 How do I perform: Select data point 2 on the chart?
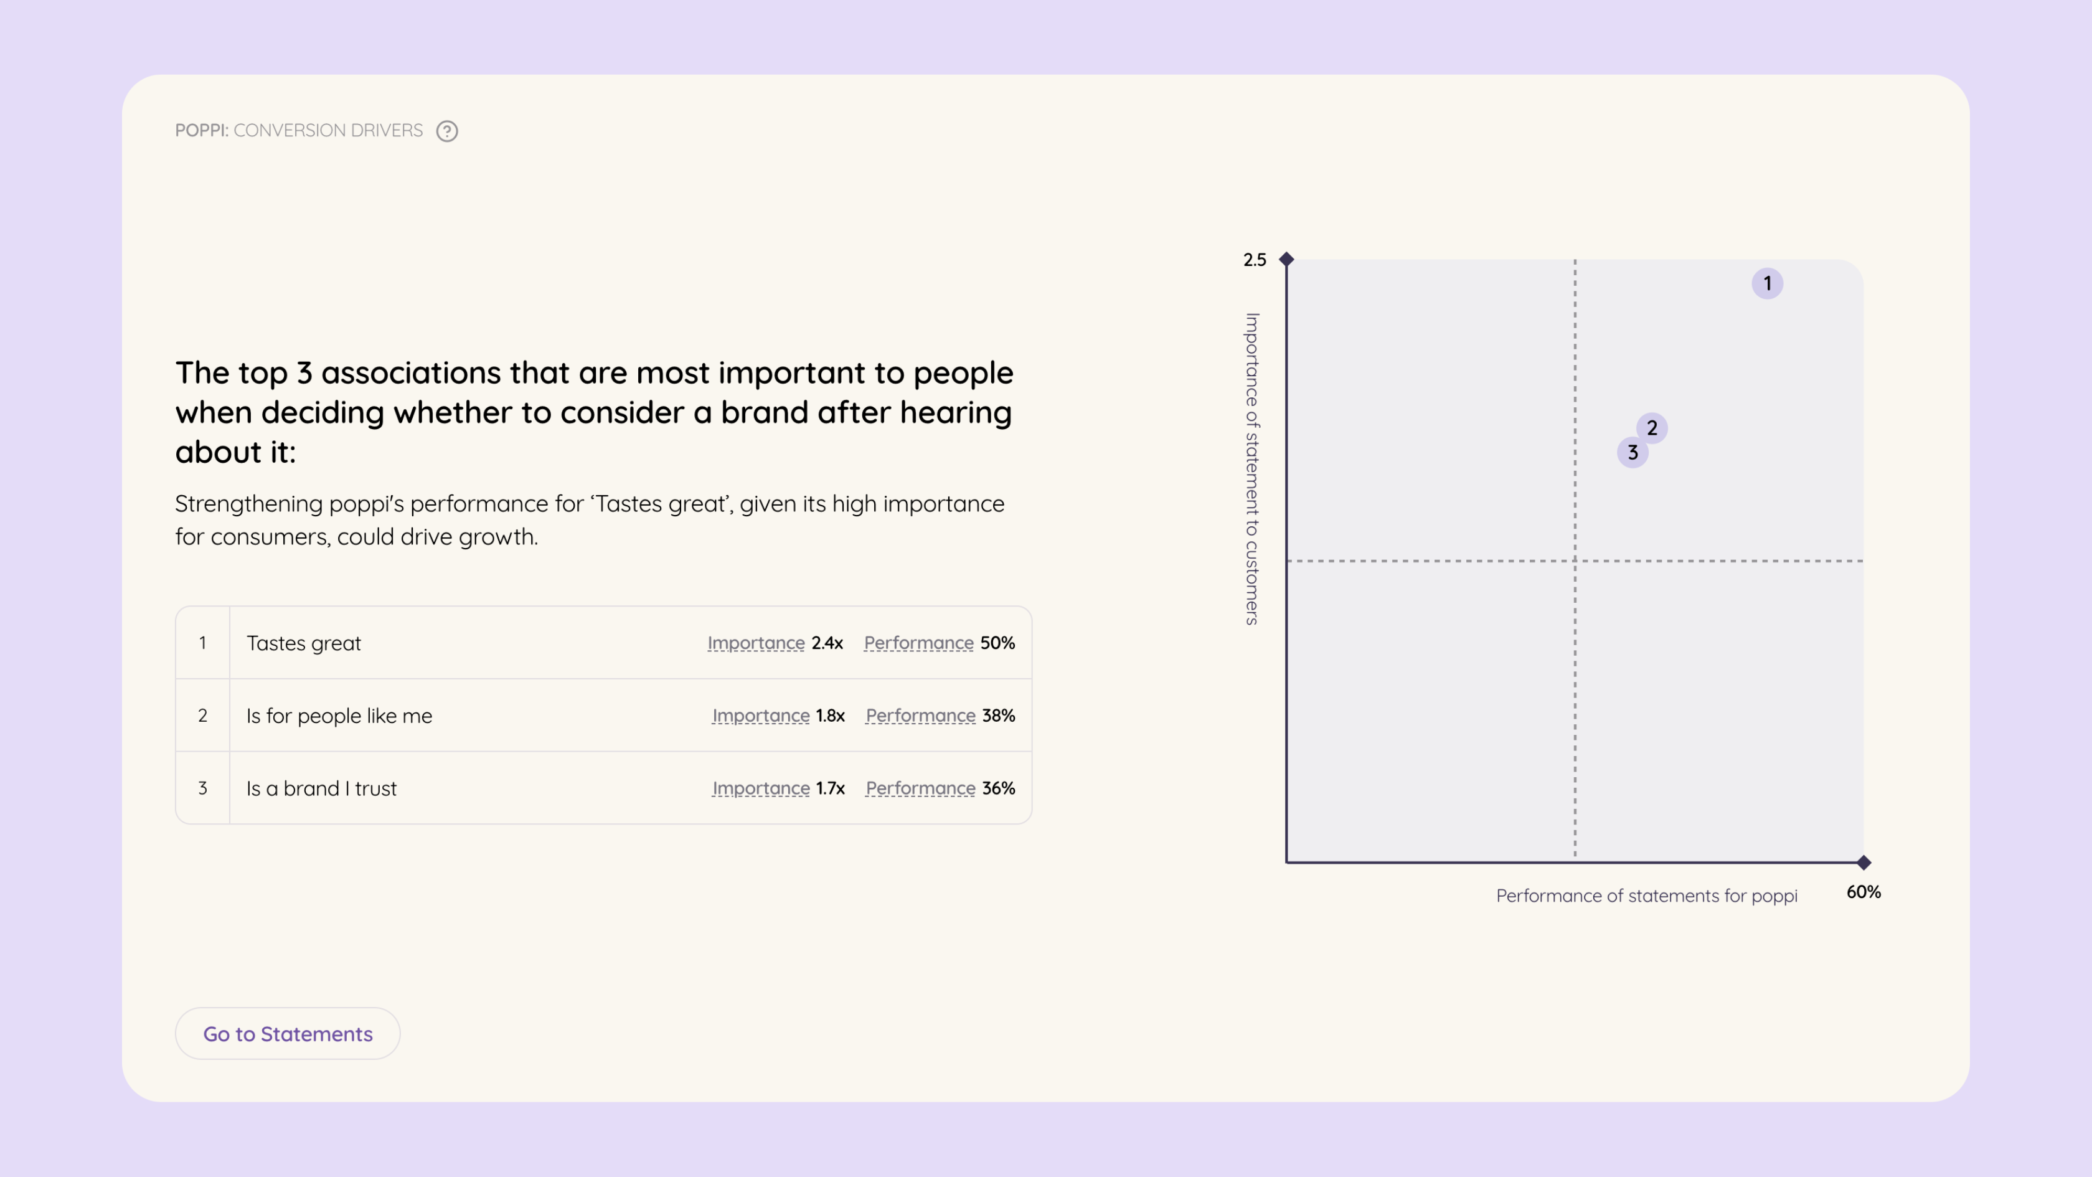[1652, 428]
